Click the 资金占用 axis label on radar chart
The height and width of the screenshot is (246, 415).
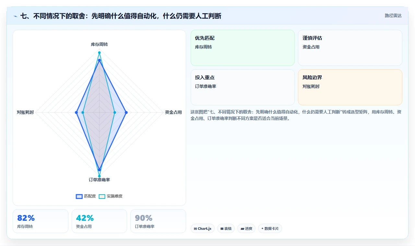[x=173, y=112]
